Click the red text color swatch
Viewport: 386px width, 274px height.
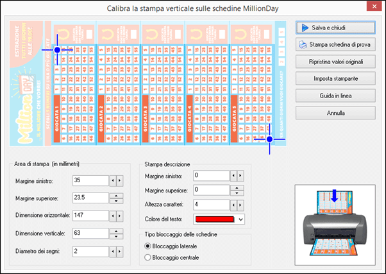point(213,219)
